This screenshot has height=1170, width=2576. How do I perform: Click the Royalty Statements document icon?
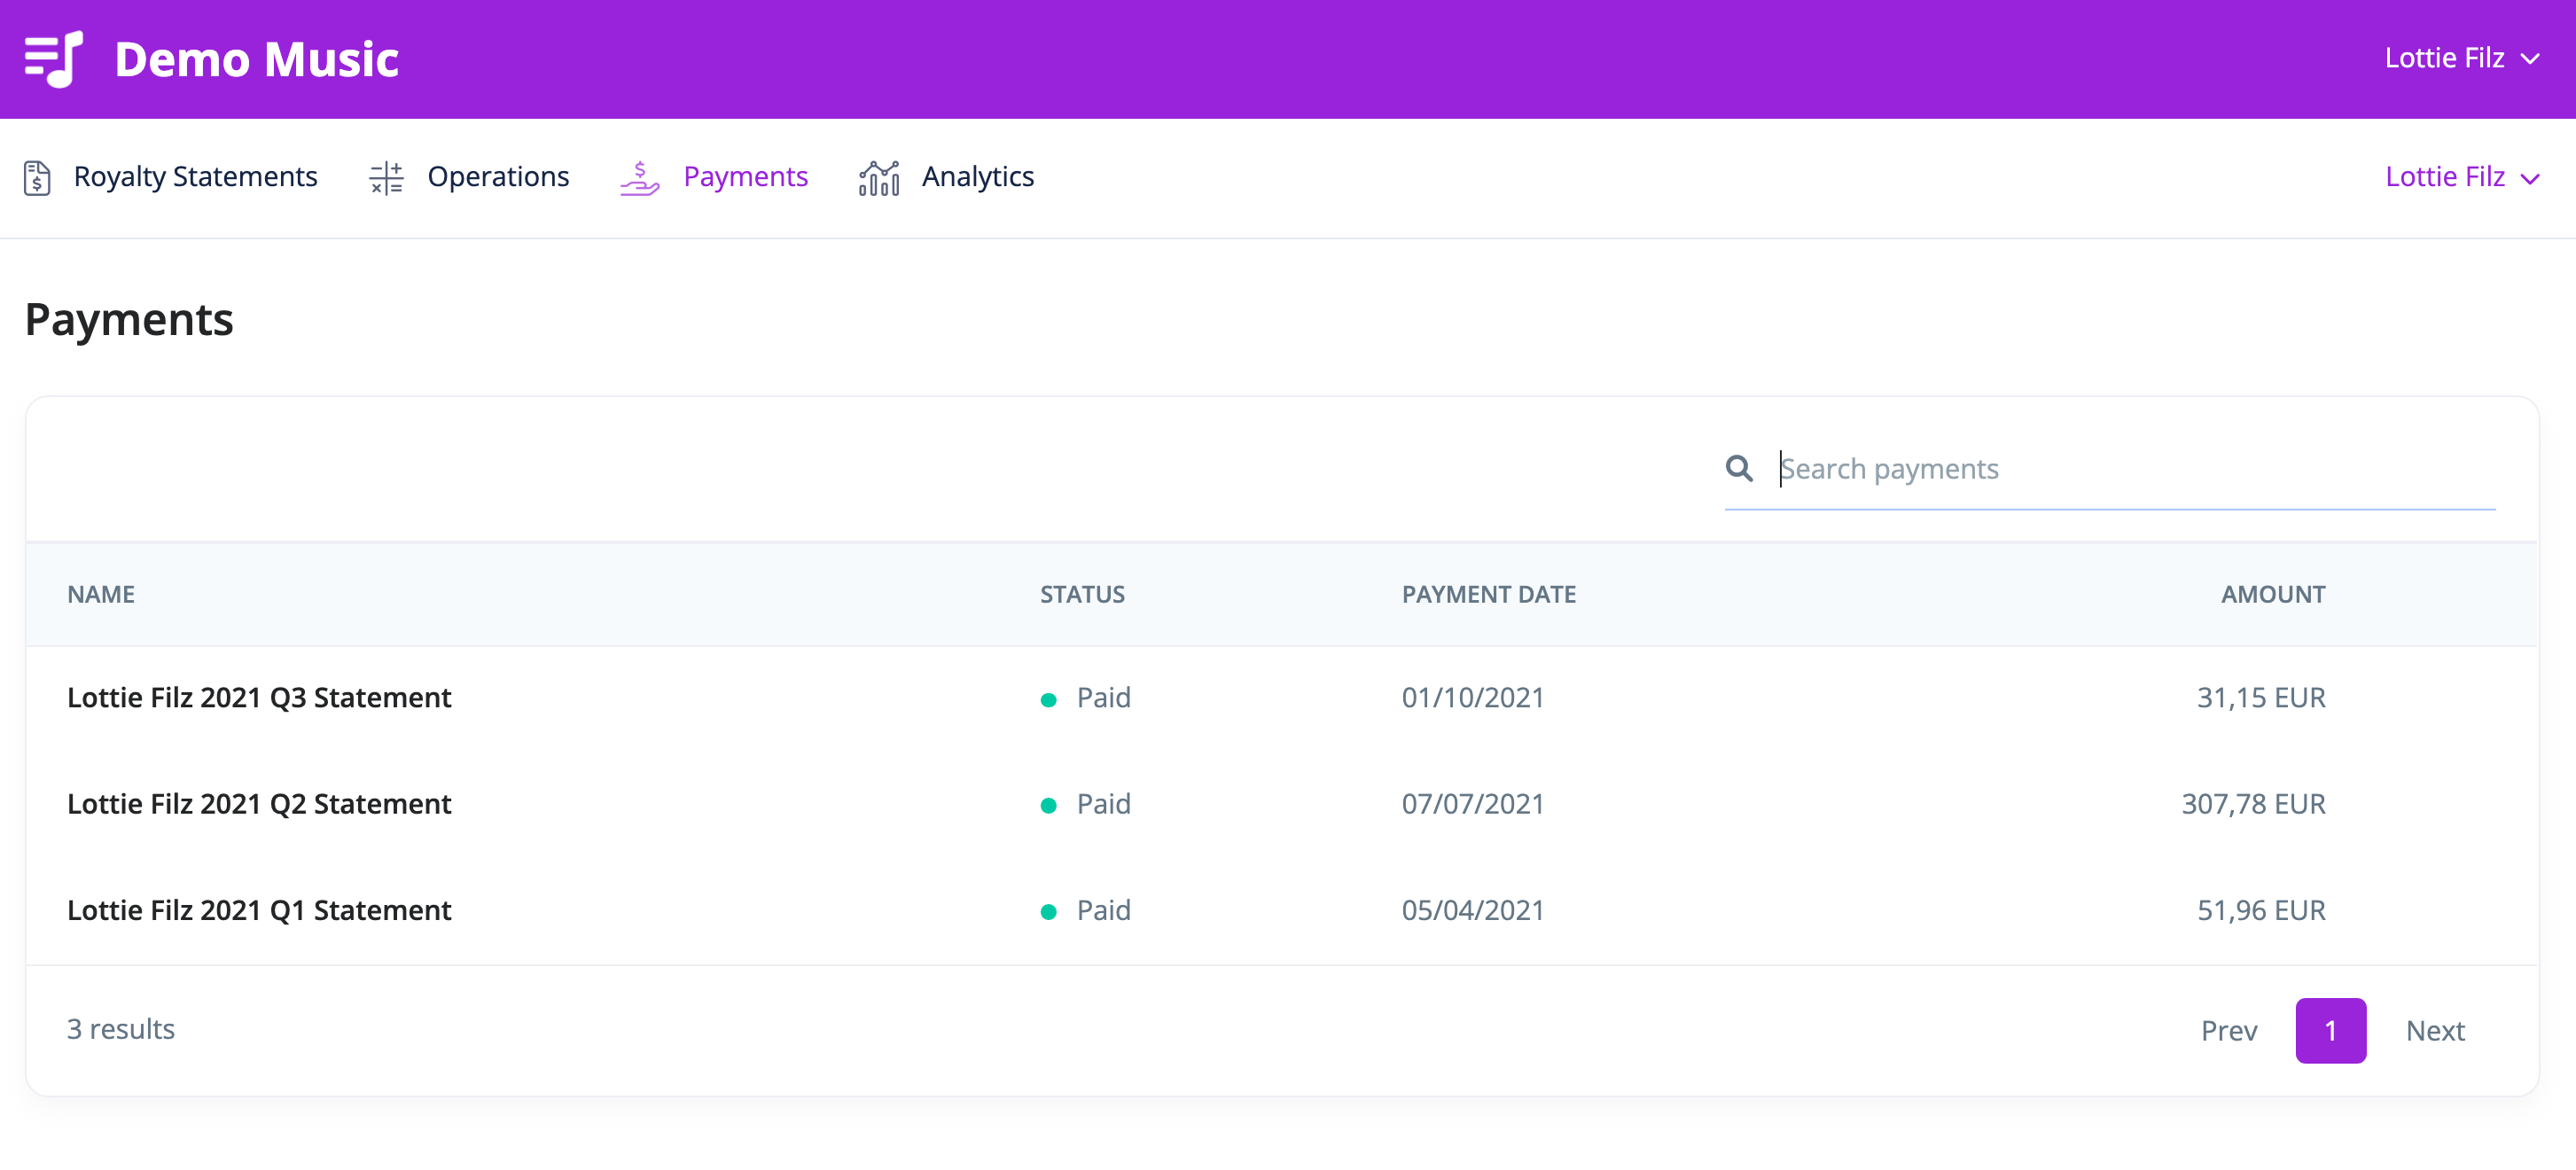pyautogui.click(x=37, y=178)
